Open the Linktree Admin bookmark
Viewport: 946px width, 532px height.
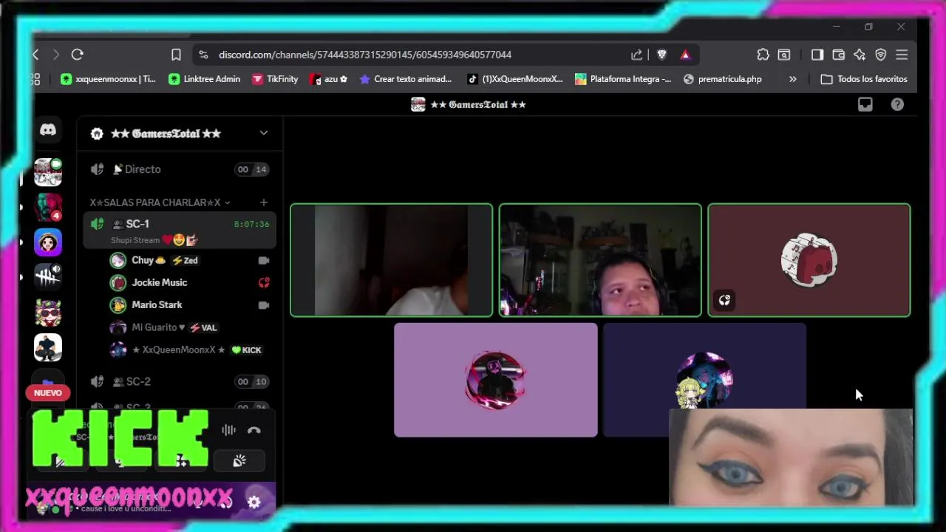pyautogui.click(x=204, y=79)
